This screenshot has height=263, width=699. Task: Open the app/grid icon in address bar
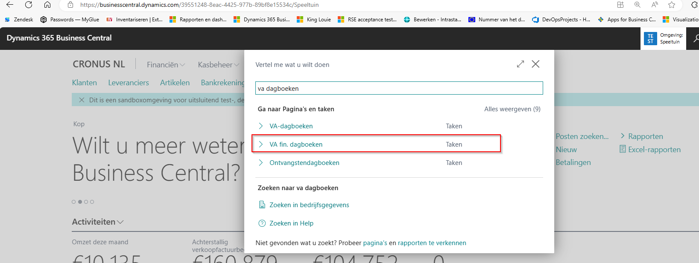click(x=620, y=5)
